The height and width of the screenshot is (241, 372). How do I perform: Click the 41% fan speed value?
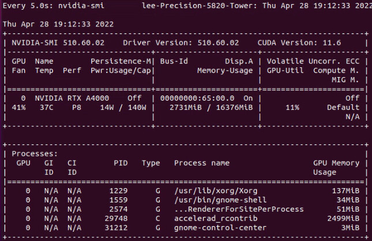pos(18,108)
